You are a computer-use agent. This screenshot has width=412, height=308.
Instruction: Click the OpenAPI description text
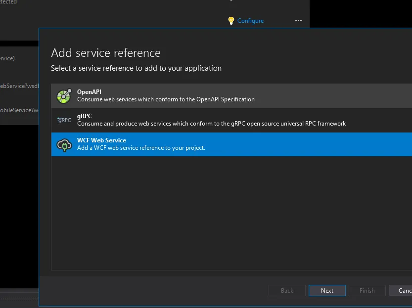tap(166, 99)
